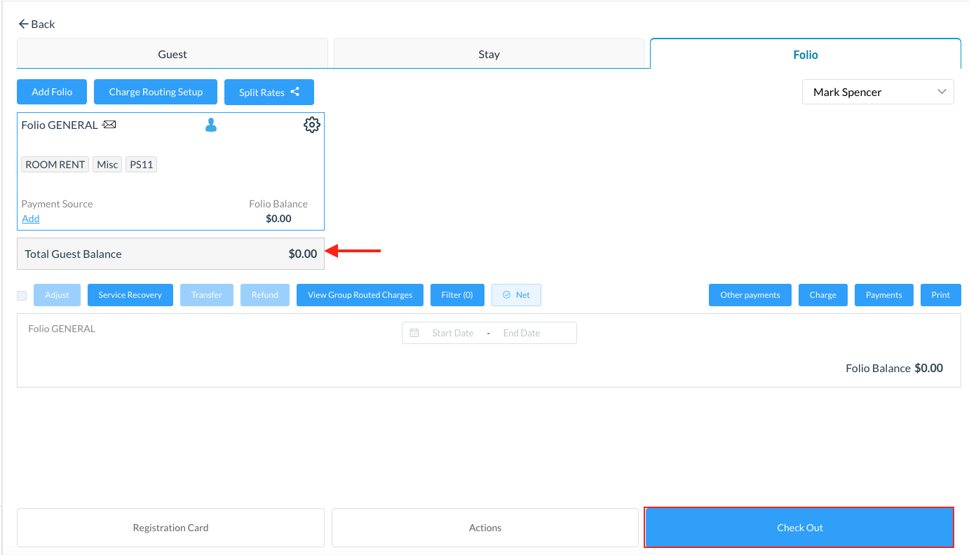The image size is (969, 555).
Task: Open folio settings gear icon
Action: pos(311,125)
